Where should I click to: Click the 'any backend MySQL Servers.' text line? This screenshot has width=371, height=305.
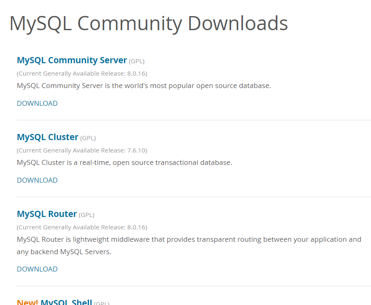pyautogui.click(x=64, y=252)
